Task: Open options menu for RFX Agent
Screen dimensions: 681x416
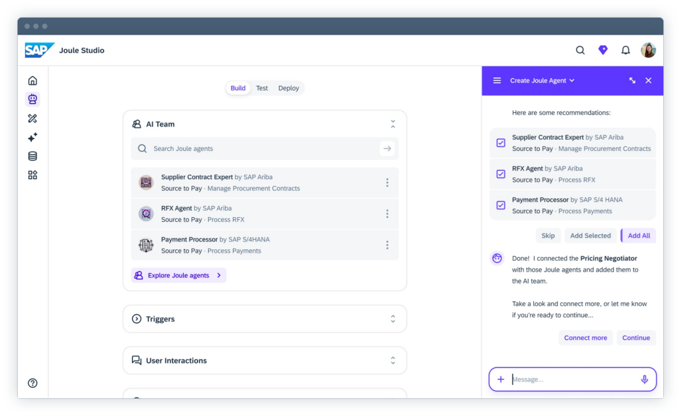Action: [x=387, y=214]
